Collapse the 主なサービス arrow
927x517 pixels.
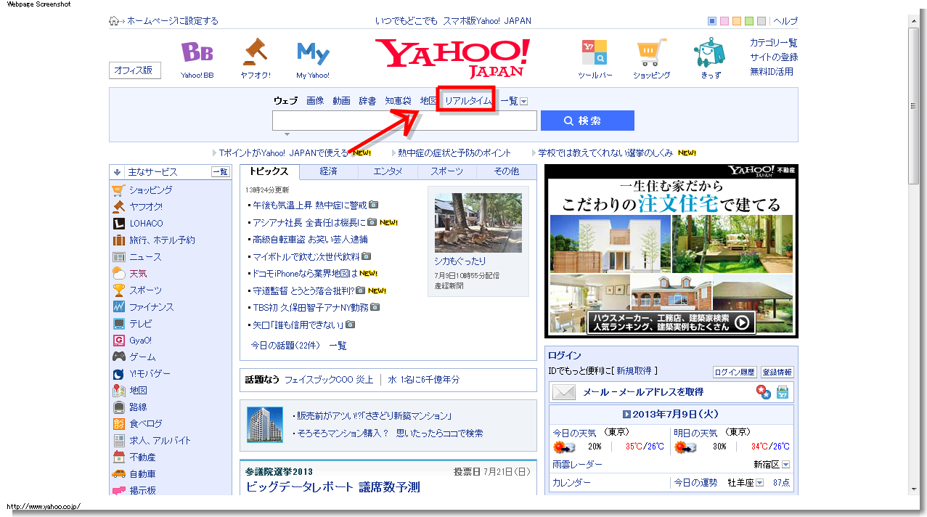(117, 172)
